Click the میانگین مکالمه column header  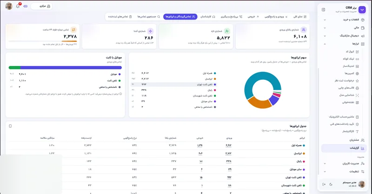[x=47, y=138]
